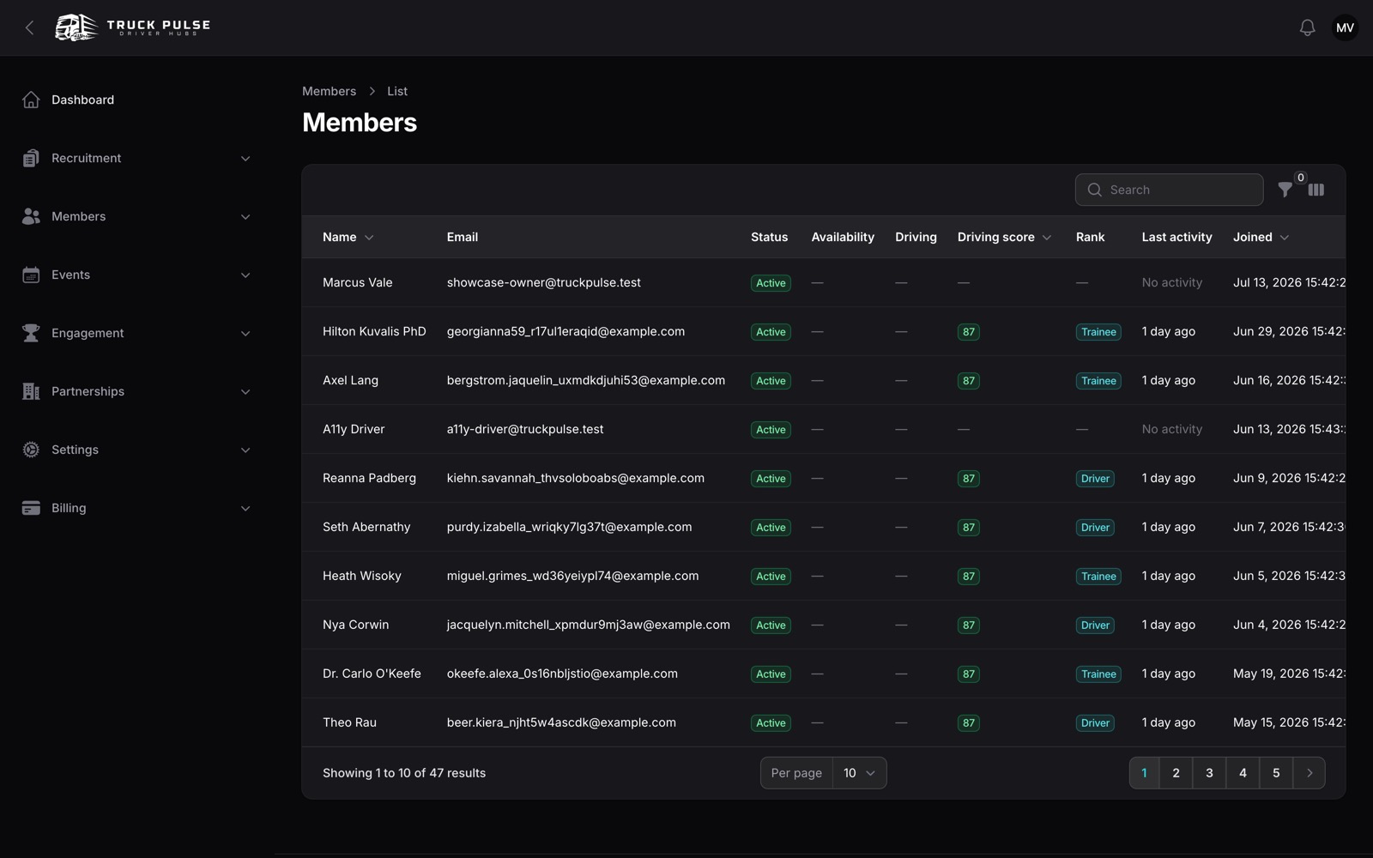This screenshot has width=1373, height=858.
Task: Click showcase-owner@truckpulse.test email cell
Action: tap(543, 282)
